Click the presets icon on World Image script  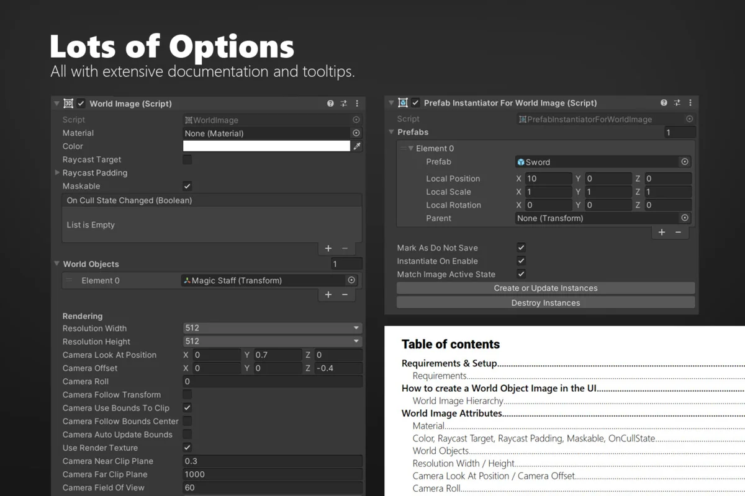343,104
